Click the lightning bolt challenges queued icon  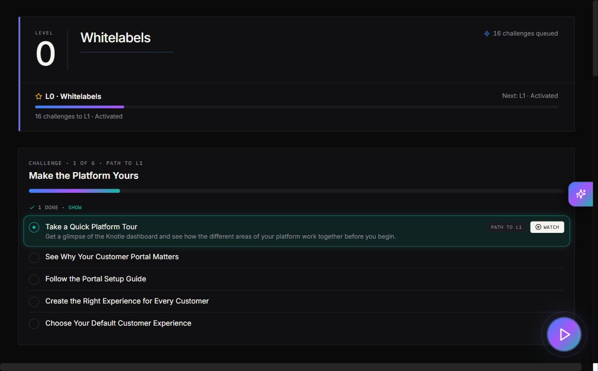(487, 33)
